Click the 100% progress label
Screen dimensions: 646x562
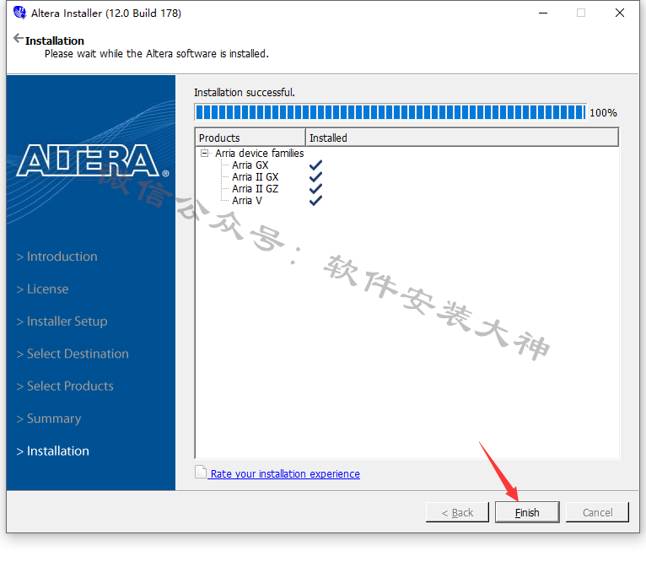(x=603, y=112)
